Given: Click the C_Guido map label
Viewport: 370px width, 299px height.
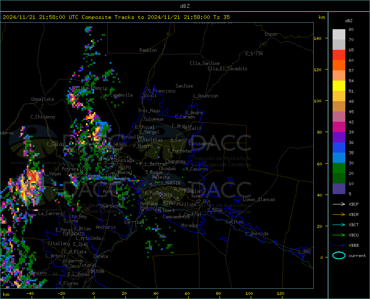Looking at the screenshot, I should click(x=55, y=144).
